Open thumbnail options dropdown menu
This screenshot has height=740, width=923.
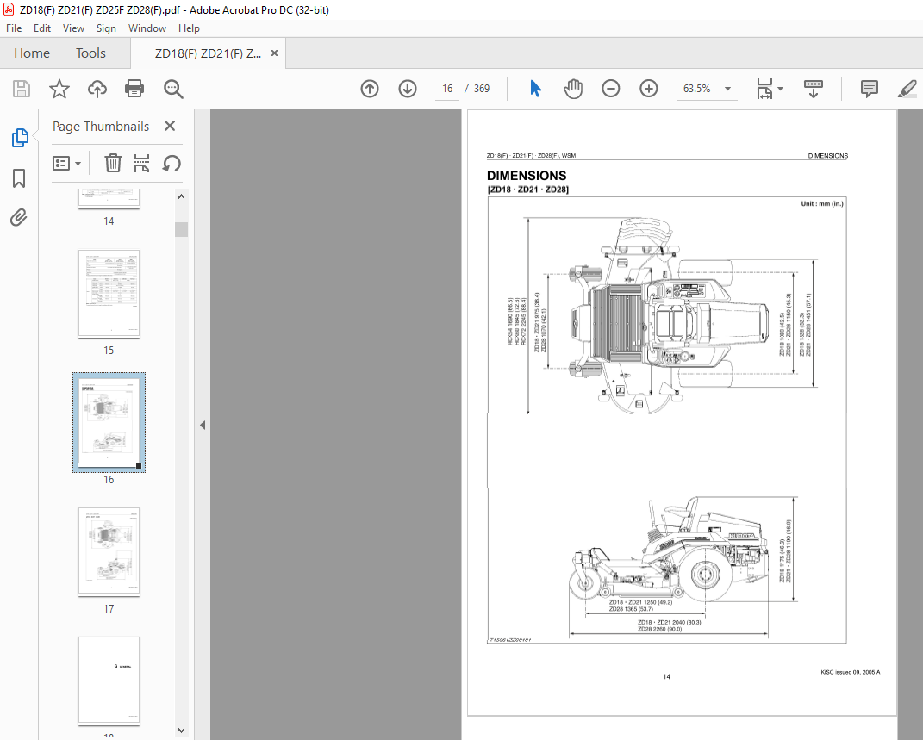tap(66, 163)
